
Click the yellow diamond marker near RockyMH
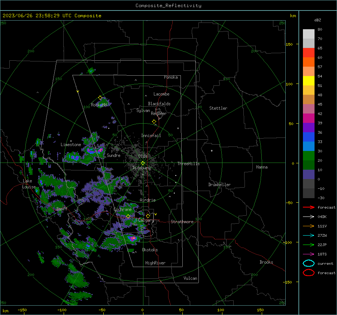100,98
